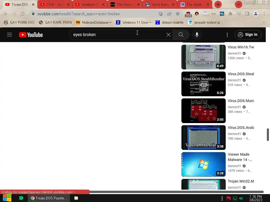Viewport: 270px width, 202px height.
Task: Open the network tray icon
Action: (235, 198)
